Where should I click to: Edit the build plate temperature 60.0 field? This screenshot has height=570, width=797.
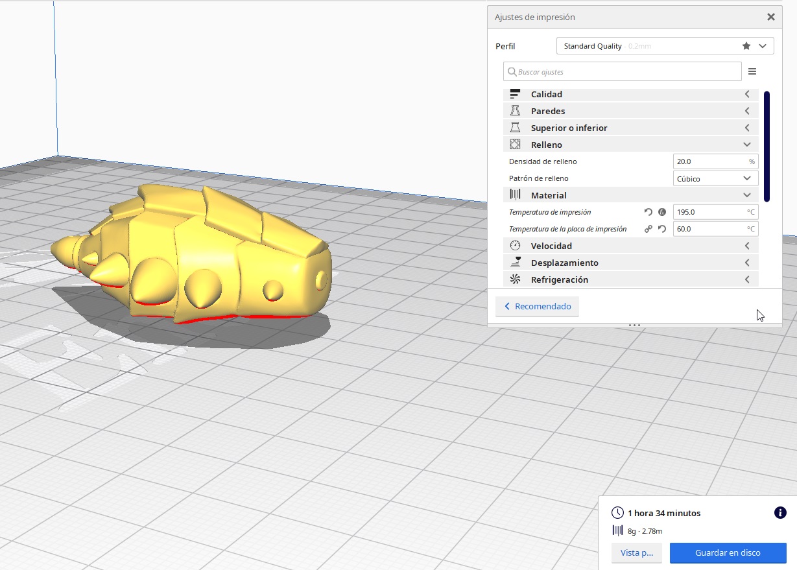pos(715,229)
